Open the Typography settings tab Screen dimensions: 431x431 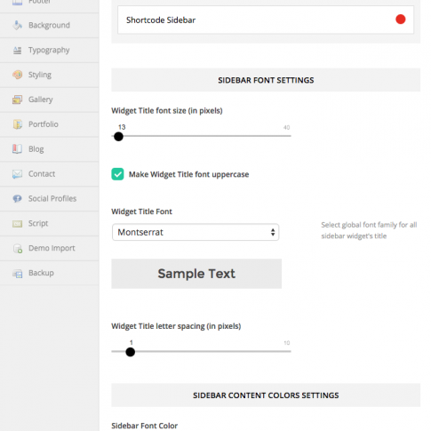(x=50, y=50)
